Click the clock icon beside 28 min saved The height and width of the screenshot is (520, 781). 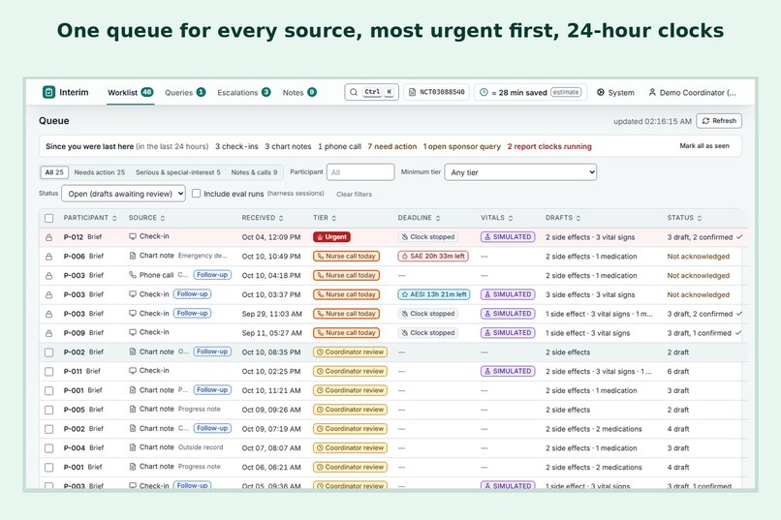484,92
